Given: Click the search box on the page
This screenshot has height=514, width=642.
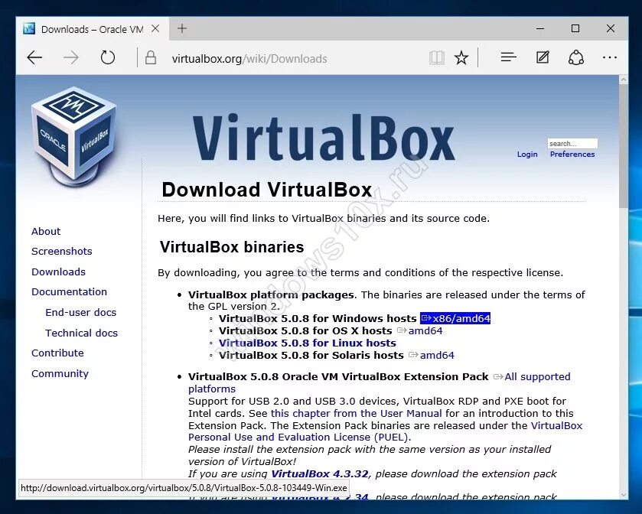Looking at the screenshot, I should pyautogui.click(x=572, y=144).
